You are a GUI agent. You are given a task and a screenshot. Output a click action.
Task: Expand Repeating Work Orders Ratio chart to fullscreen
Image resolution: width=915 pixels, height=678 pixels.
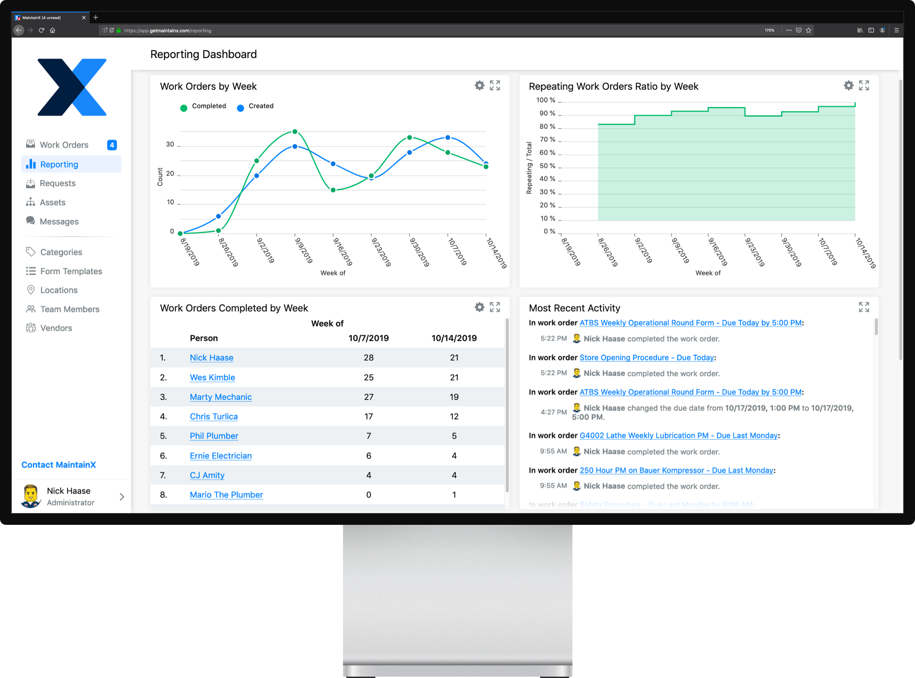(x=864, y=85)
